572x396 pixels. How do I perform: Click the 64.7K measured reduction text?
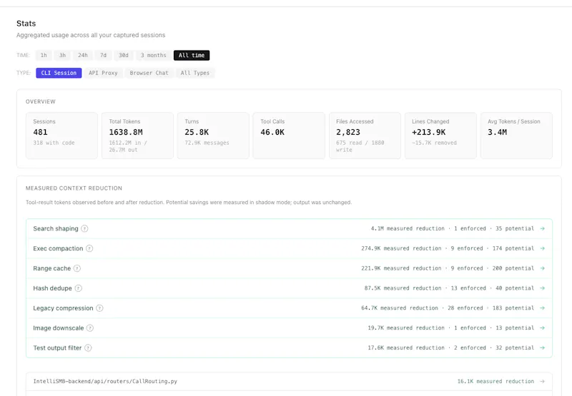coord(400,308)
